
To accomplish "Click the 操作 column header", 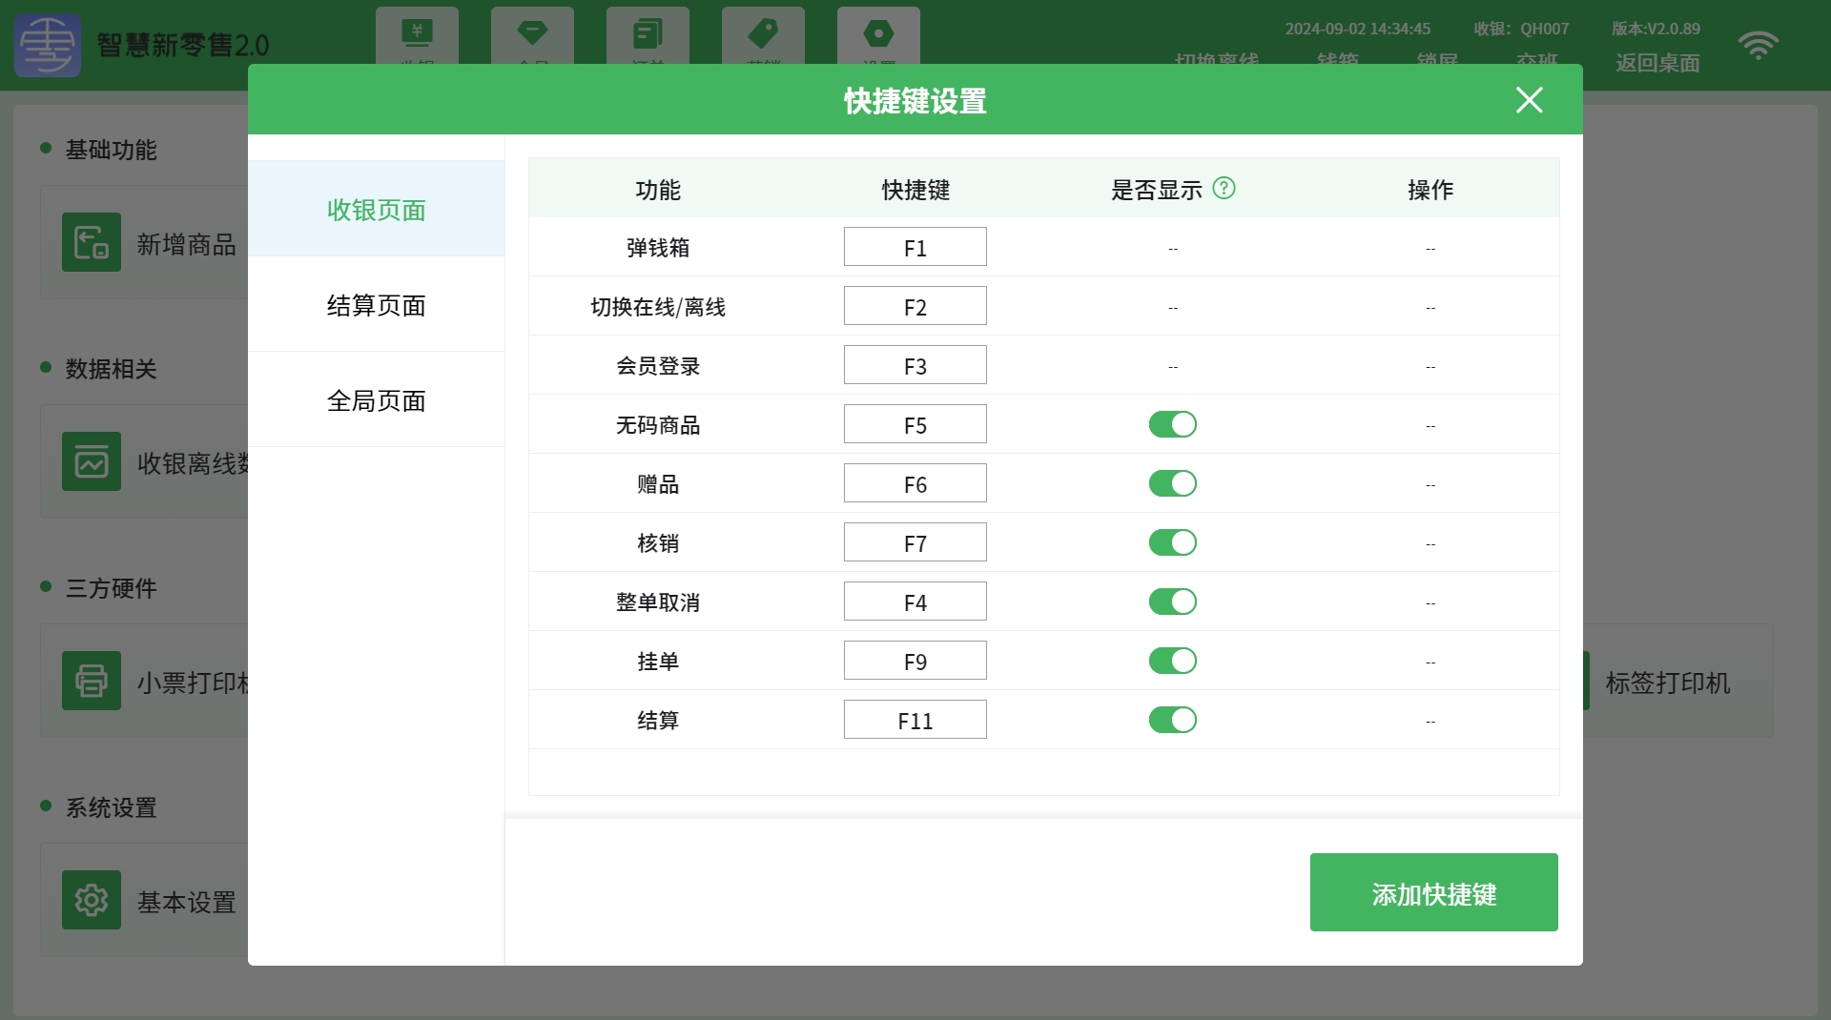I will pyautogui.click(x=1430, y=190).
